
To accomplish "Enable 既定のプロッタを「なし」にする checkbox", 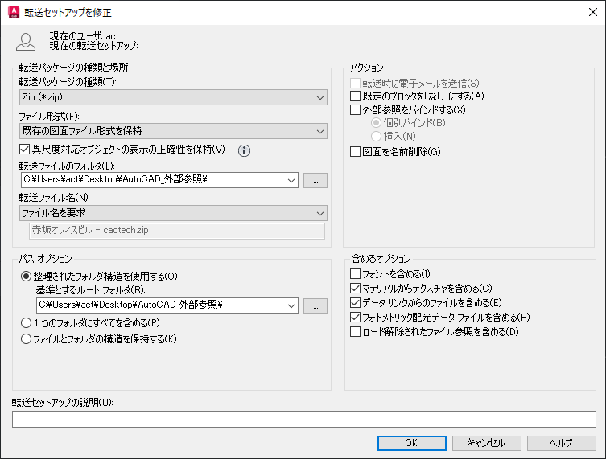I will pos(355,96).
